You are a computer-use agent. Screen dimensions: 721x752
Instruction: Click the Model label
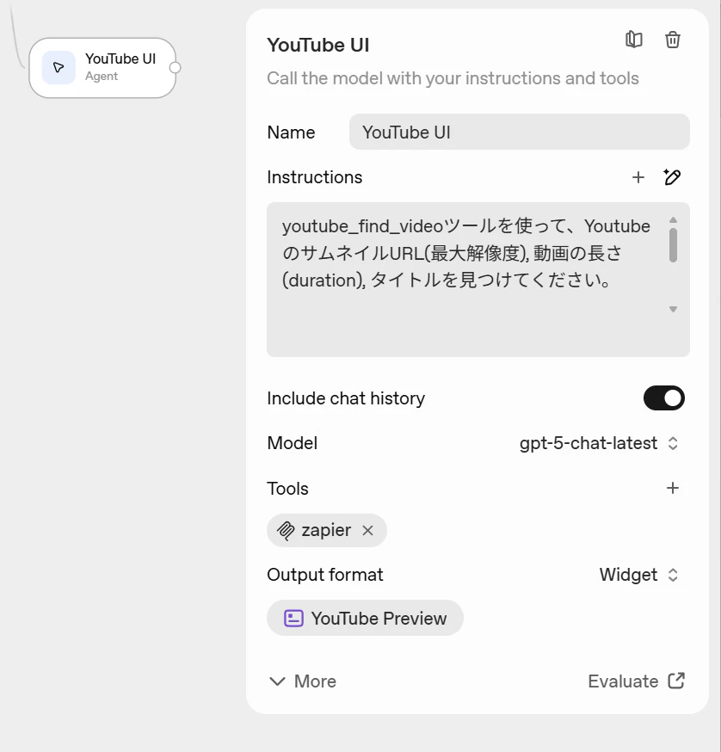coord(293,443)
